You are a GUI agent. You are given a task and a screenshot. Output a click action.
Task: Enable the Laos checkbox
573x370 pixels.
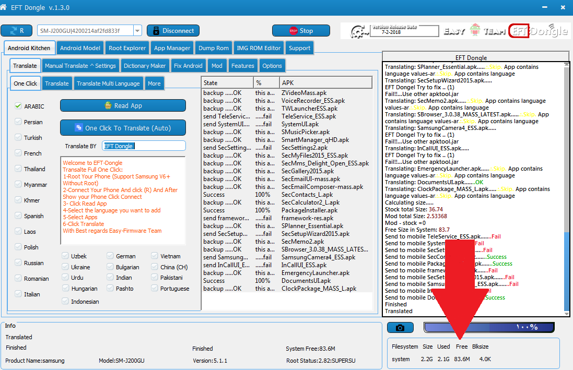pos(18,231)
